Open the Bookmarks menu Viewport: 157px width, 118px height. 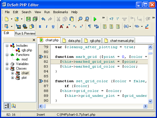pos(60,12)
